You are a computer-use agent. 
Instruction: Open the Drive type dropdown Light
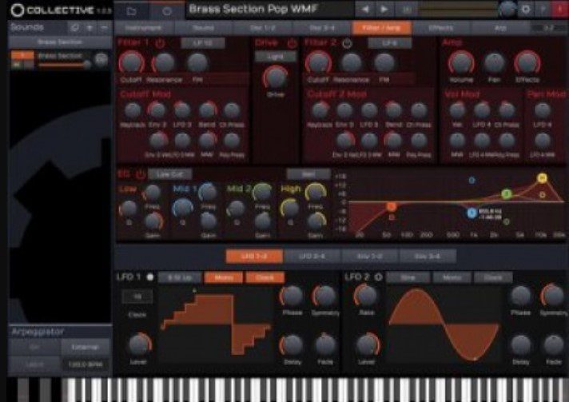click(276, 57)
